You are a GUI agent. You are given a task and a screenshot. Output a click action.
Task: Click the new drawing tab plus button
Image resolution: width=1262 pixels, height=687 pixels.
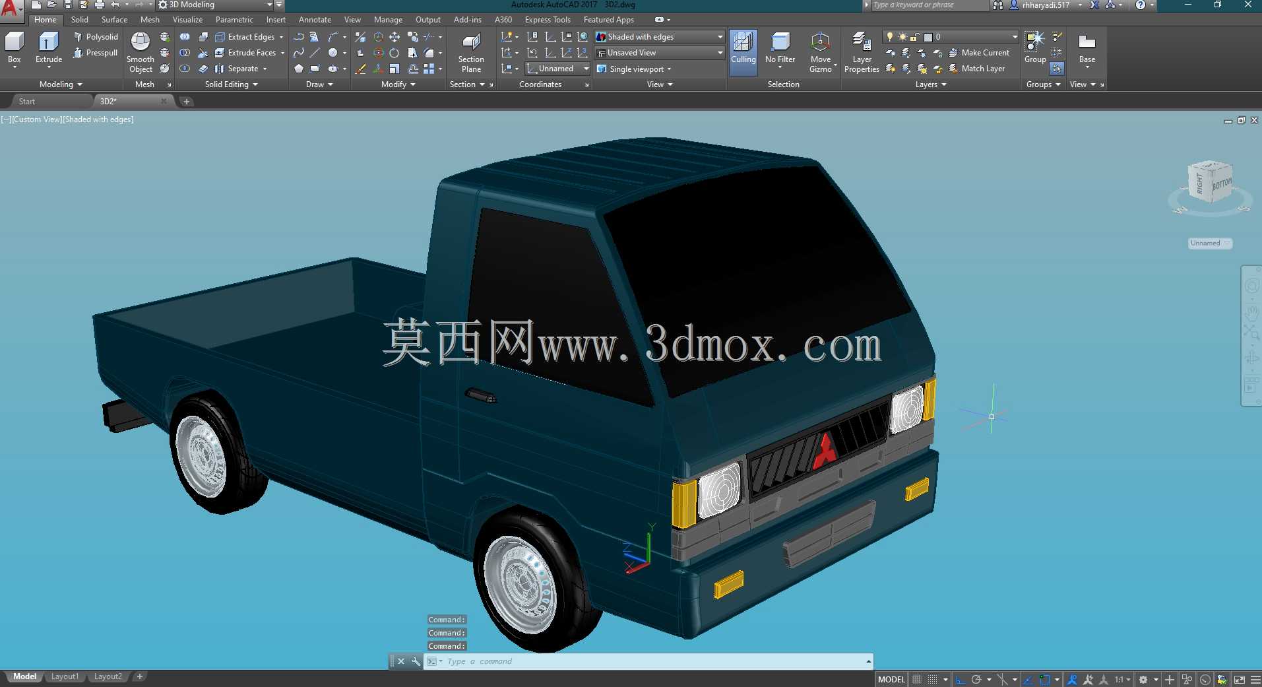187,101
